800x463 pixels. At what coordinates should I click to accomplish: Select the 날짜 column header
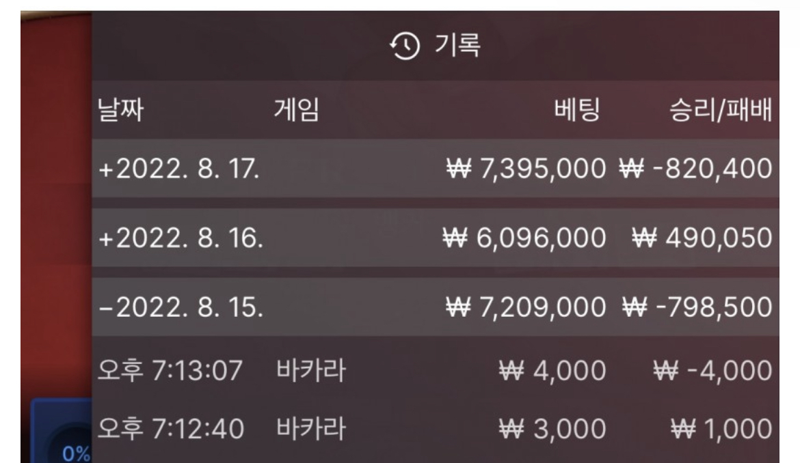coord(120,110)
